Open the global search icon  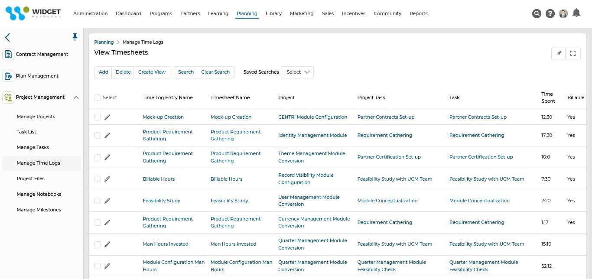(537, 13)
